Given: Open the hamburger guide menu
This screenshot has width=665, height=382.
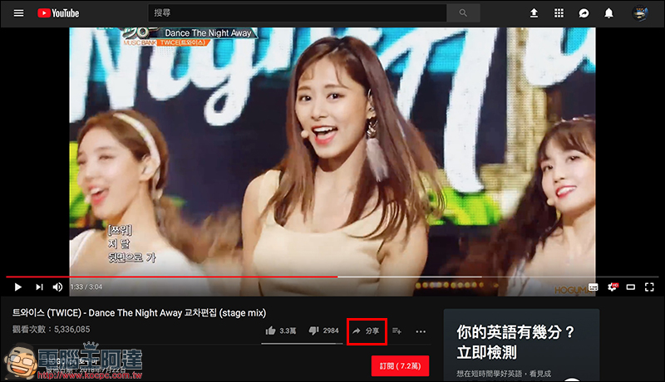Looking at the screenshot, I should coord(18,13).
